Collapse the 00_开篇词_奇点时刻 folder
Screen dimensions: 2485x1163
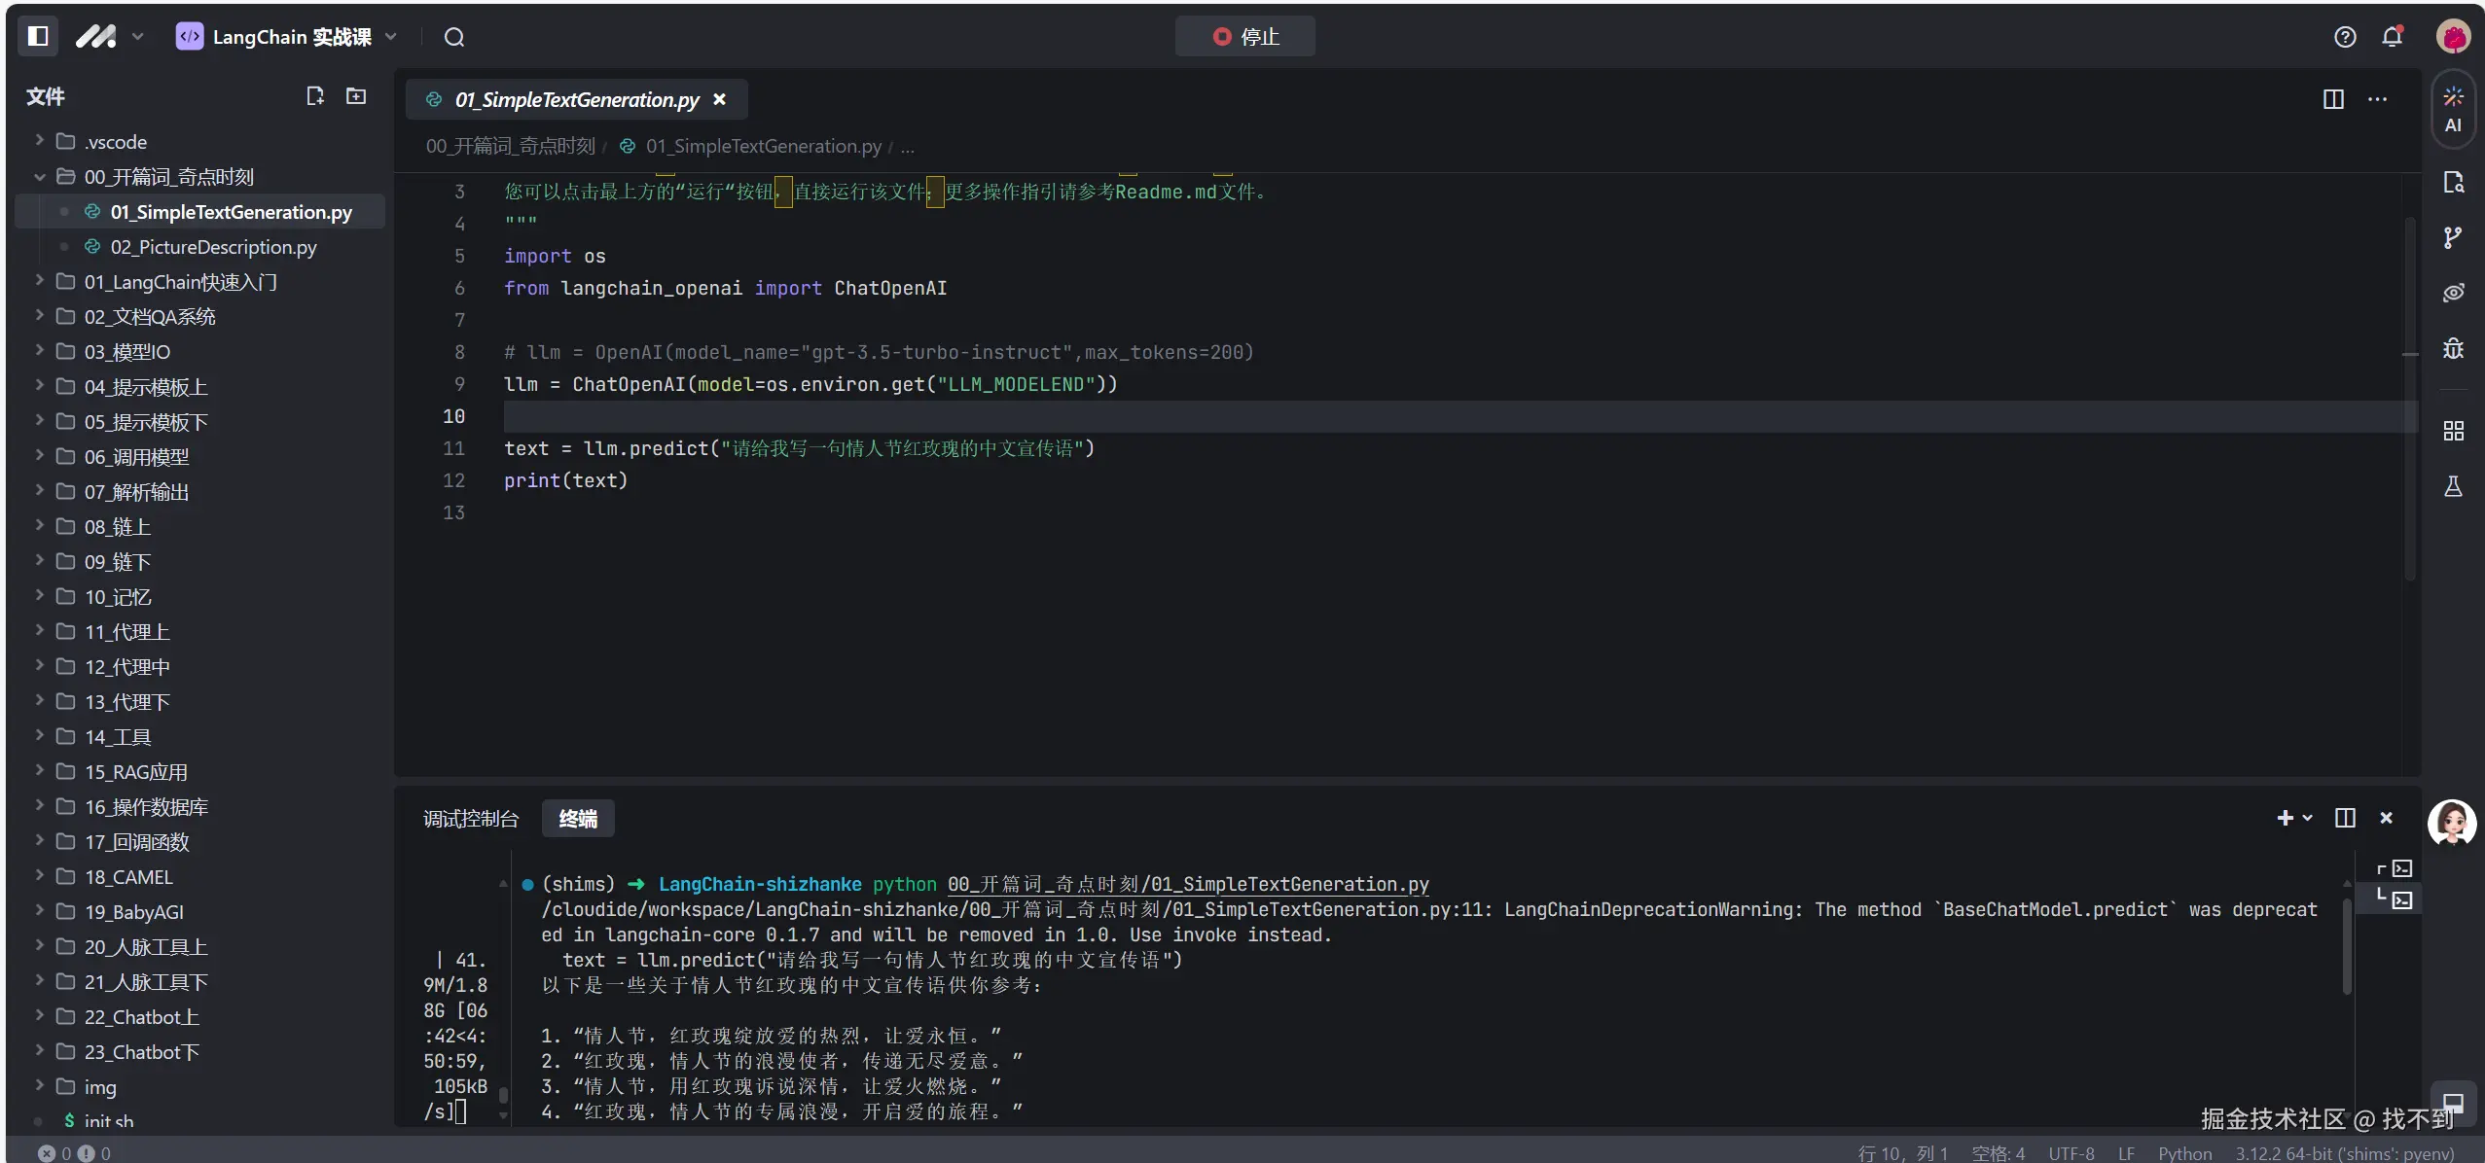(168, 177)
